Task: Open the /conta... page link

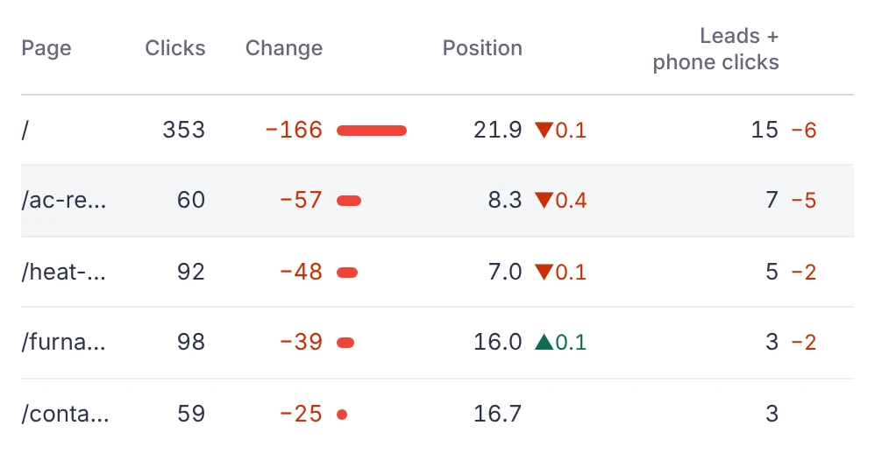Action: tap(65, 414)
